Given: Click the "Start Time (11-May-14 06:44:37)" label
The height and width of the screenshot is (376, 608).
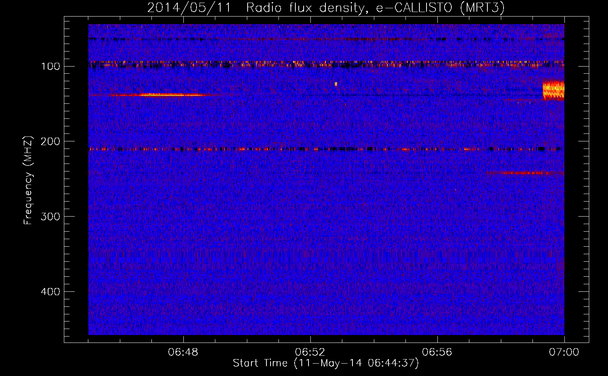Looking at the screenshot, I should pyautogui.click(x=325, y=363).
